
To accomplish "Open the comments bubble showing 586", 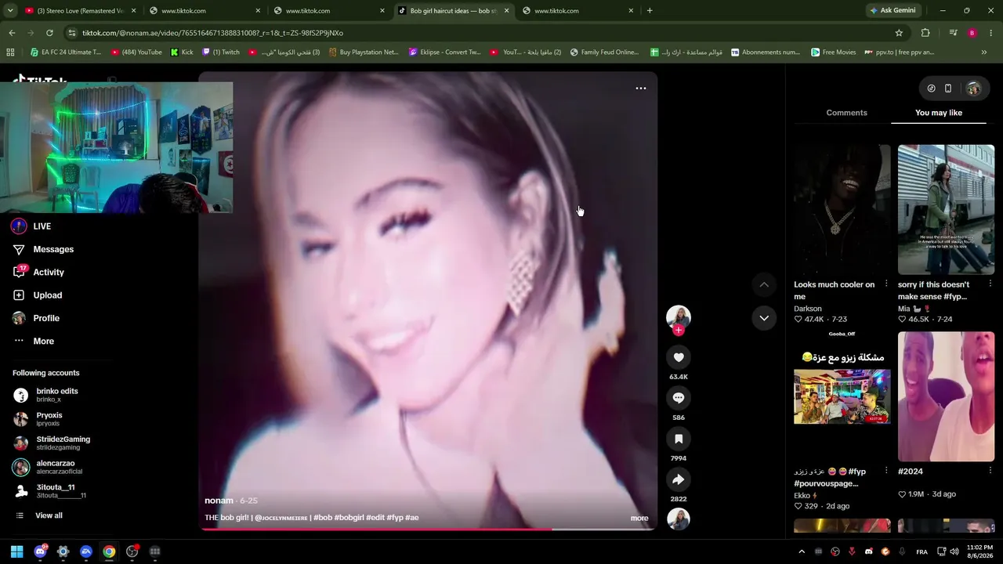I will (679, 398).
